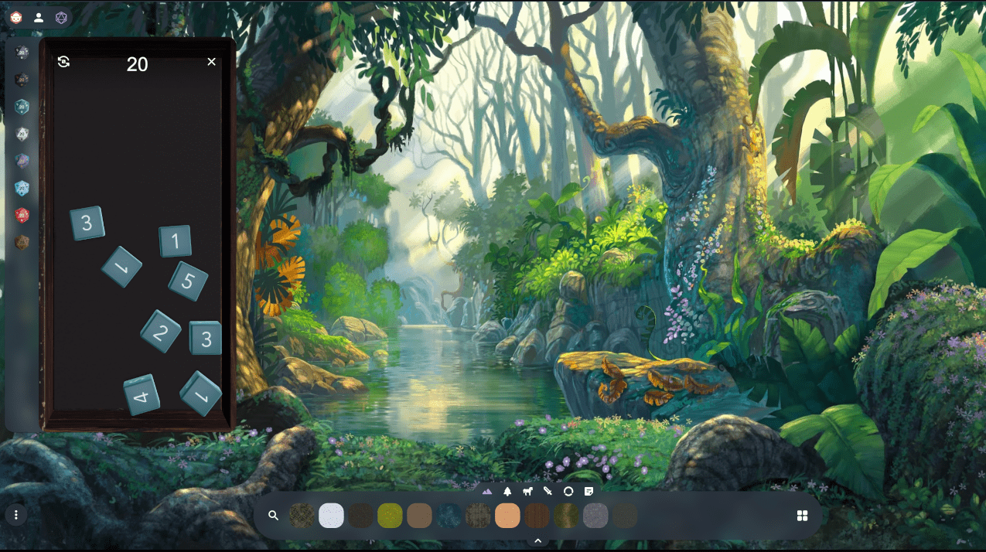Click the die showing 5 in tray
Screen dimensions: 986x552
click(188, 281)
